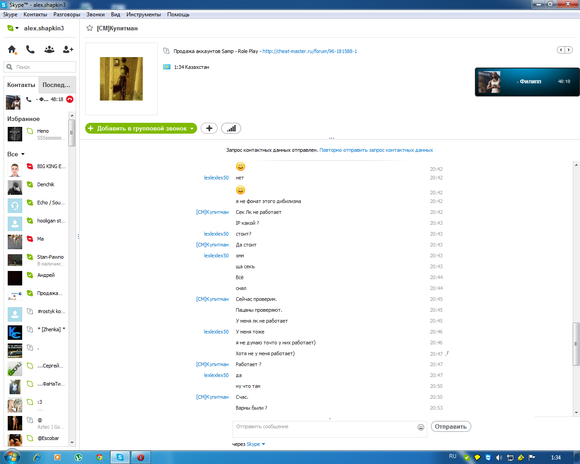Click the message 'Пацаны проверяют.'

pos(259,310)
